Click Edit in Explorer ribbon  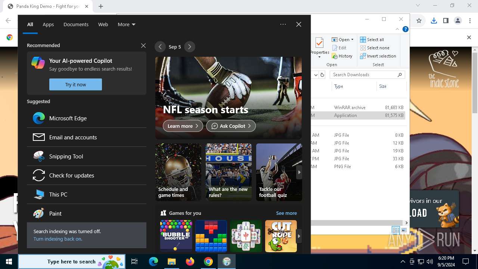click(x=339, y=48)
